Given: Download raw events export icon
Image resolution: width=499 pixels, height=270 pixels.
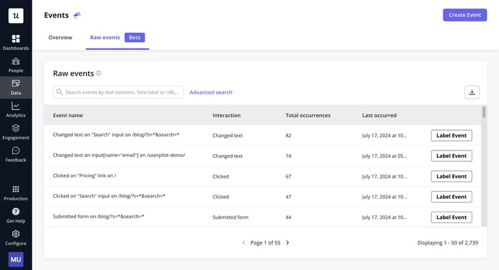Looking at the screenshot, I should click(x=472, y=92).
